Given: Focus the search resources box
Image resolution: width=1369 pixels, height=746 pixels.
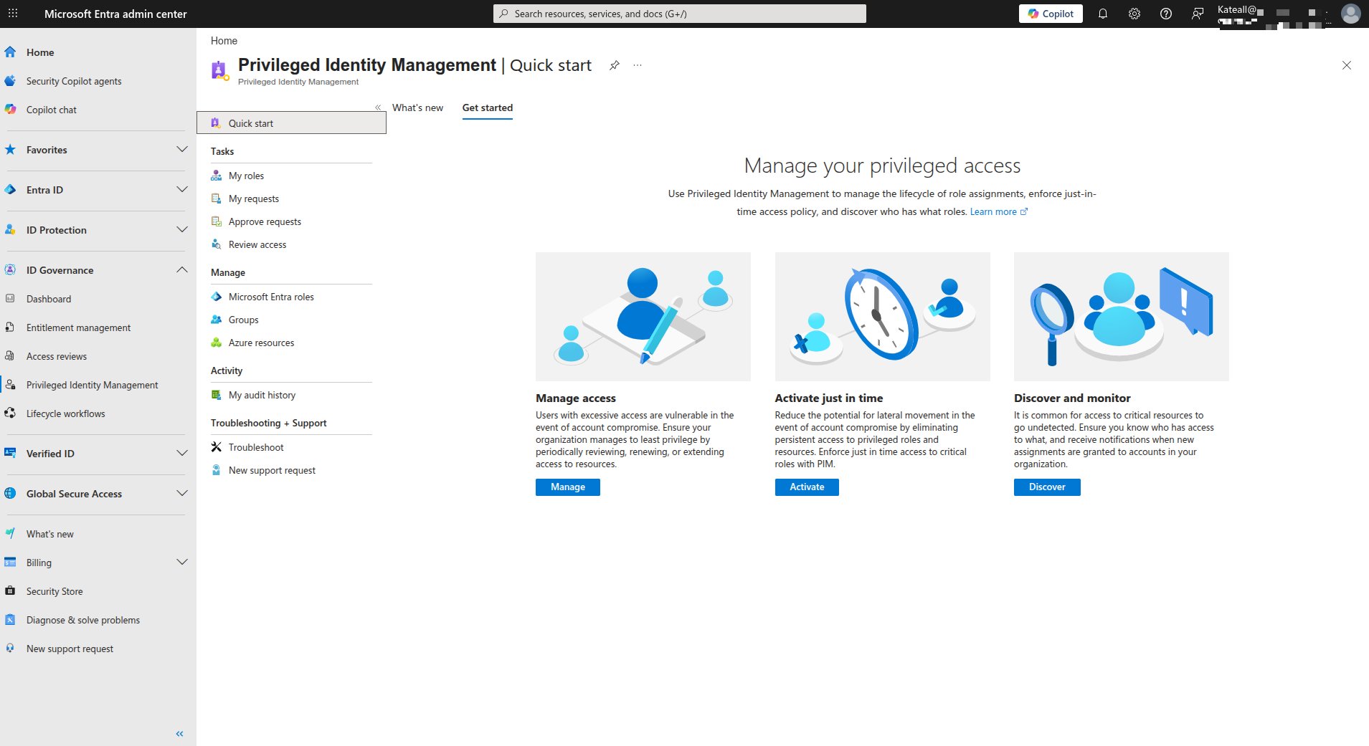Looking at the screenshot, I should tap(679, 14).
